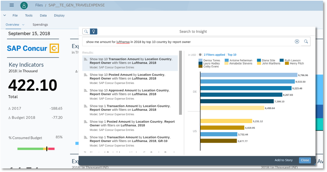Screen dimensions: 327x172
Task: Click the 3,677.77 bar in chart
Action: tap(219, 141)
